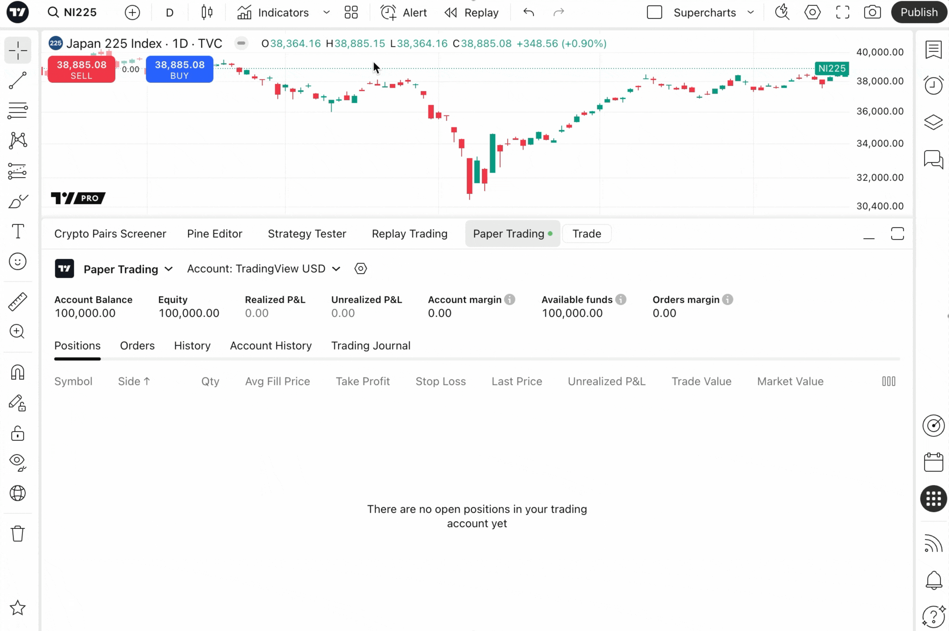The image size is (949, 631).
Task: Click the Publish button
Action: (x=919, y=12)
